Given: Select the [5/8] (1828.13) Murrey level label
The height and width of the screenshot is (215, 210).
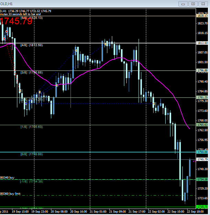Looking at the screenshot, I should coord(32,18).
